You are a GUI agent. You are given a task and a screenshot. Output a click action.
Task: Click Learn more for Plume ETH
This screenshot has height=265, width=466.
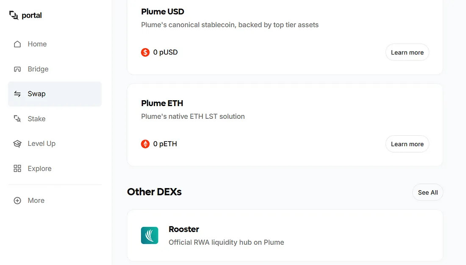(407, 144)
